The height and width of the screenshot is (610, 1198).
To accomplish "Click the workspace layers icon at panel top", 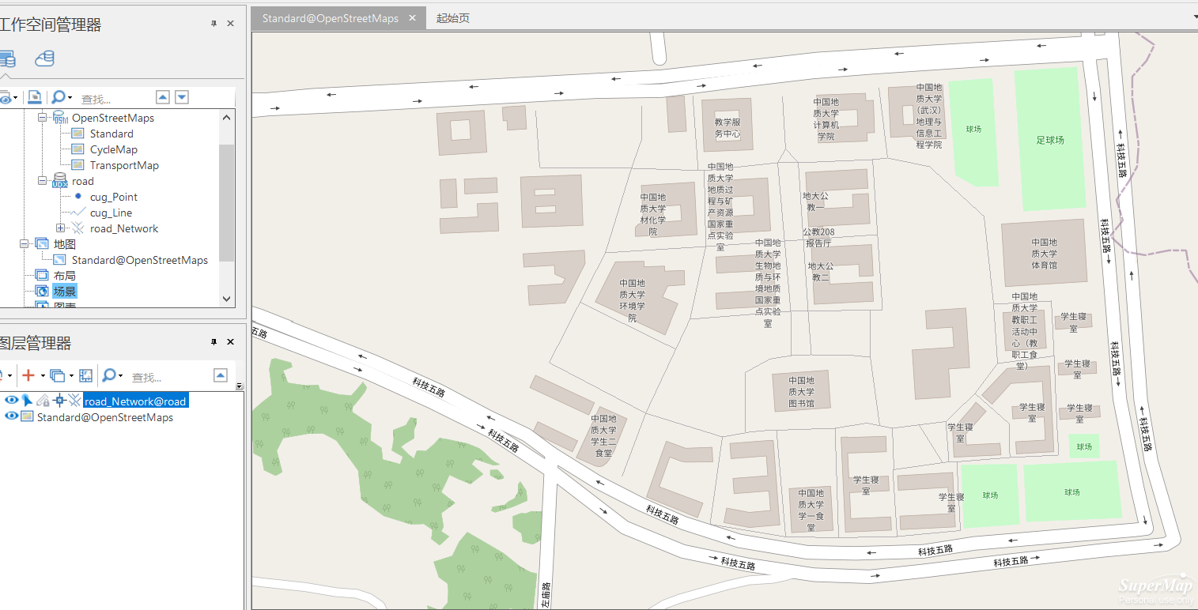I will (x=6, y=58).
